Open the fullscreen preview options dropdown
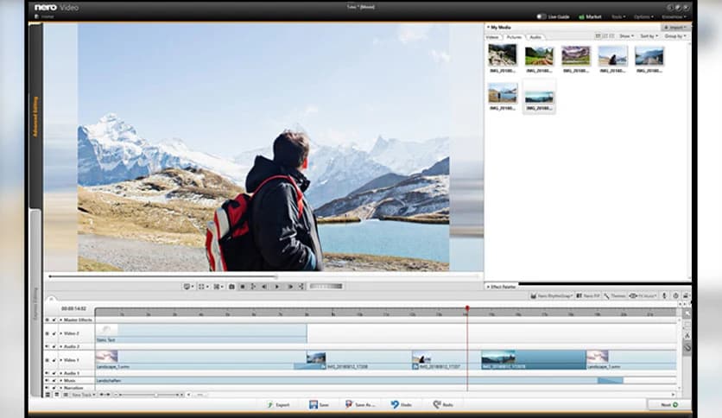 tap(203, 287)
